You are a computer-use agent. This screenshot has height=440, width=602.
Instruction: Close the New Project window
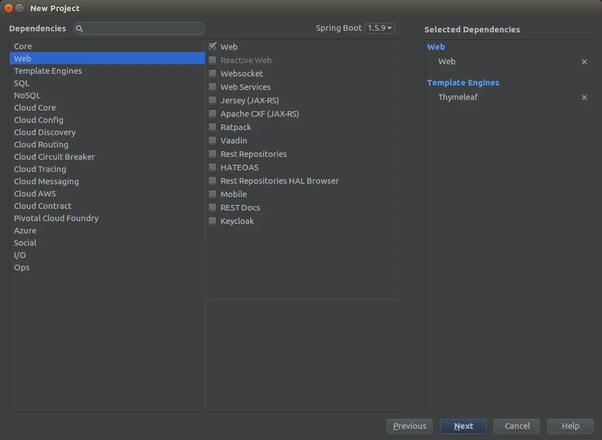pos(8,8)
